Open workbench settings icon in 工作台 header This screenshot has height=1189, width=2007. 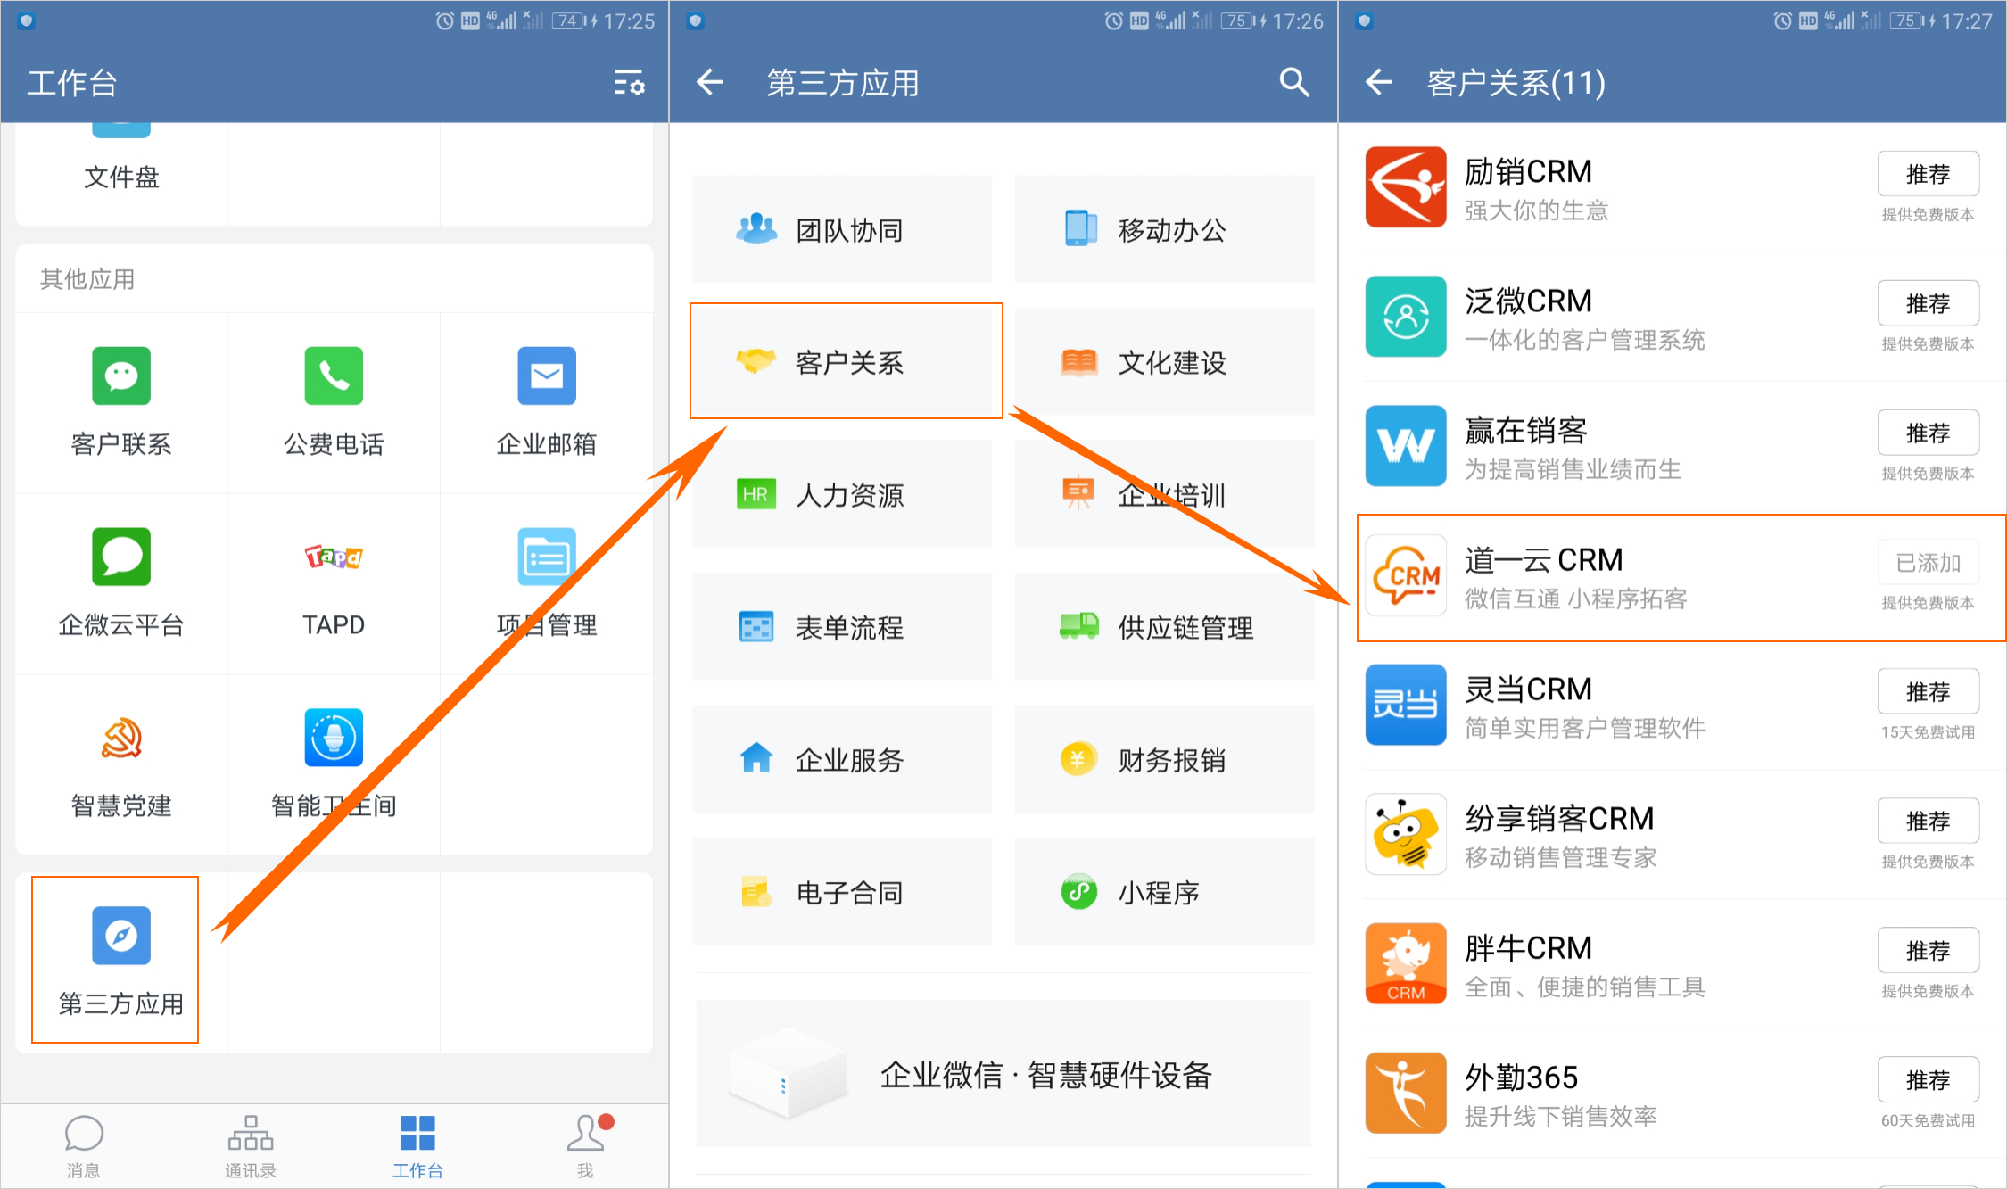(x=629, y=83)
